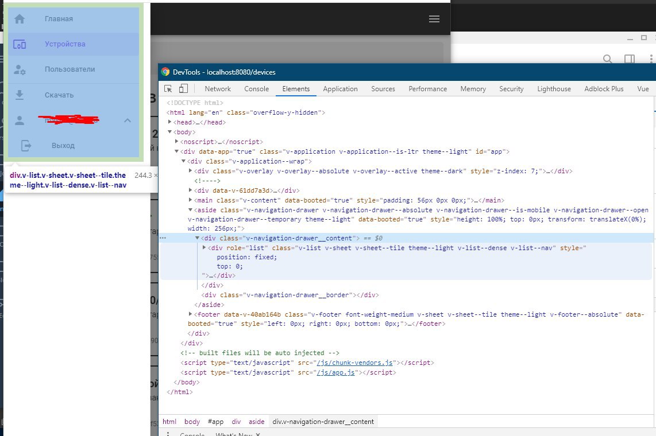Screen dimensions: 656x436
Task: Collapse the user account chevron in drawer
Action: click(x=128, y=120)
